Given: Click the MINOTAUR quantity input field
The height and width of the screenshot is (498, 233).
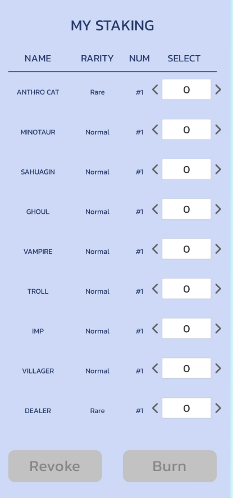Looking at the screenshot, I should pyautogui.click(x=186, y=129).
